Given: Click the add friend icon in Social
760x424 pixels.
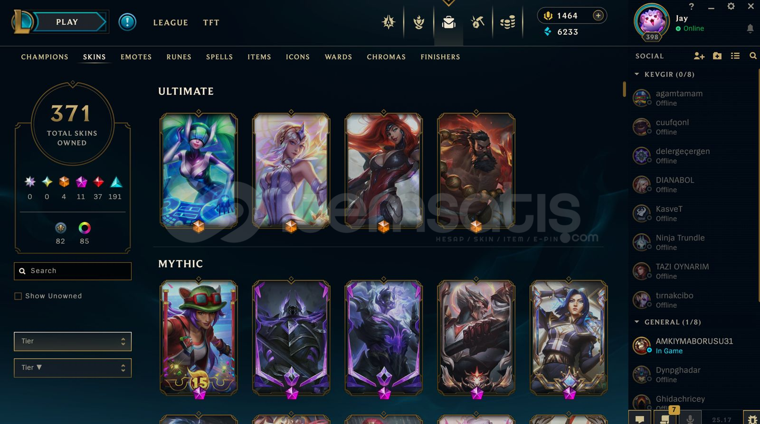Looking at the screenshot, I should point(699,56).
